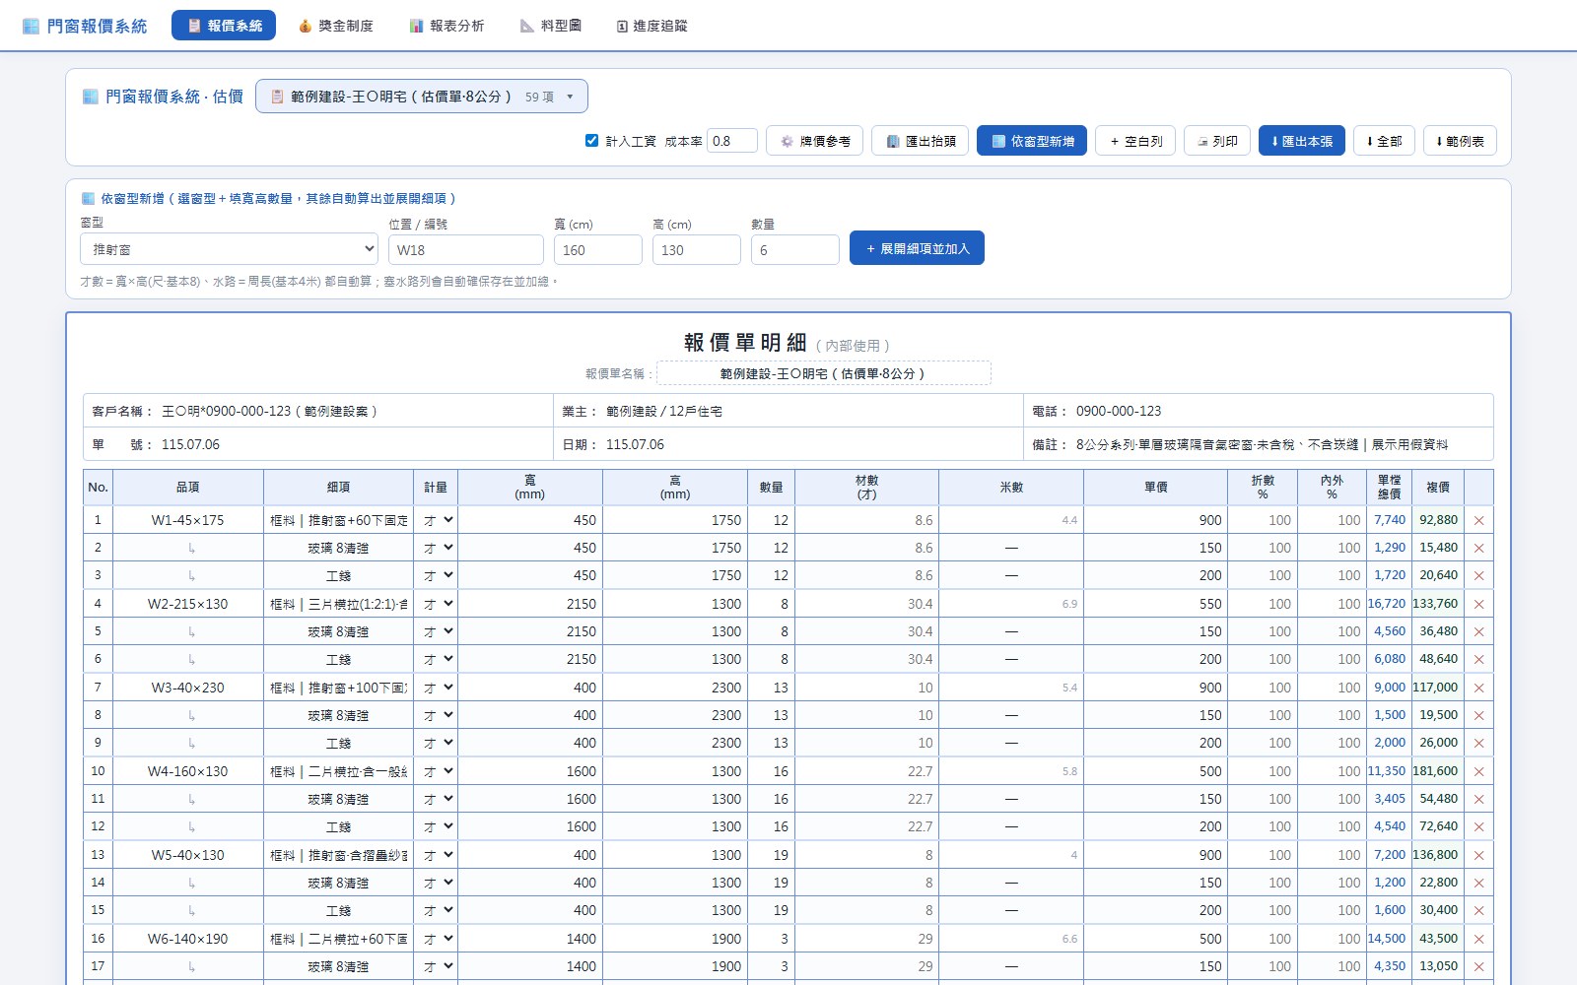Open the 計量 unit dropdown in row 4

[x=437, y=604]
